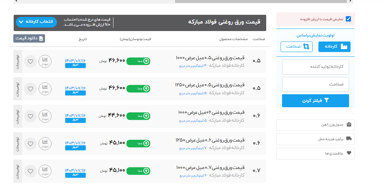
Task: Favorite the 0.5 mm width 1000 sheet with the heart icon
Action: (x=30, y=61)
